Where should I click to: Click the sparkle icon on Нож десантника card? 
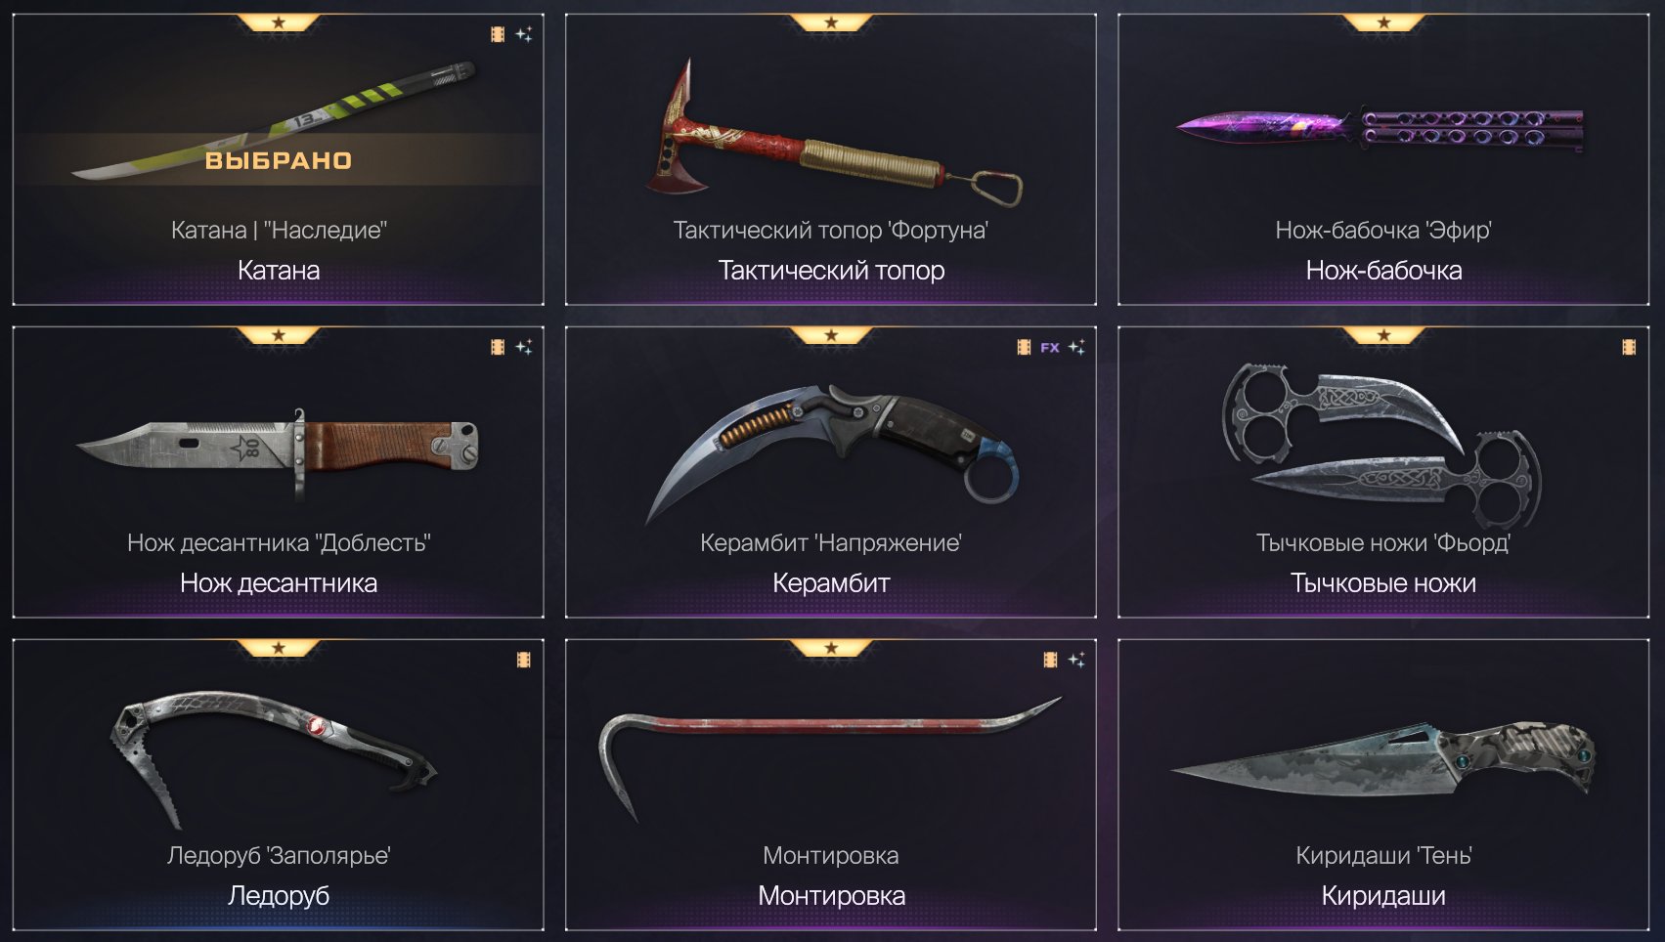pyautogui.click(x=524, y=348)
